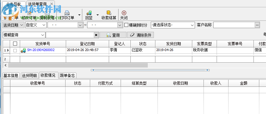The height and width of the screenshot is (114, 266).
Task: Click the fuzzy search text field
Action: (70, 35)
